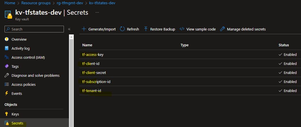This screenshot has height=127, width=301.
Task: Sort by the Status column header
Action: (x=284, y=45)
